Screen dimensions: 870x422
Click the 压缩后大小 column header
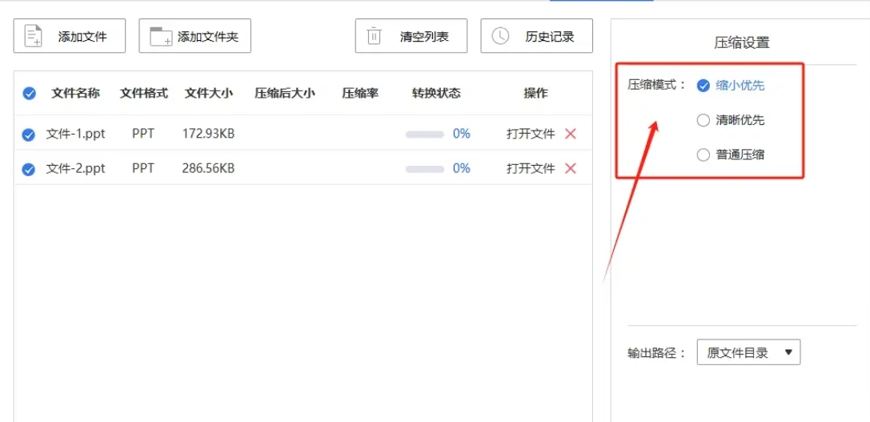[285, 93]
